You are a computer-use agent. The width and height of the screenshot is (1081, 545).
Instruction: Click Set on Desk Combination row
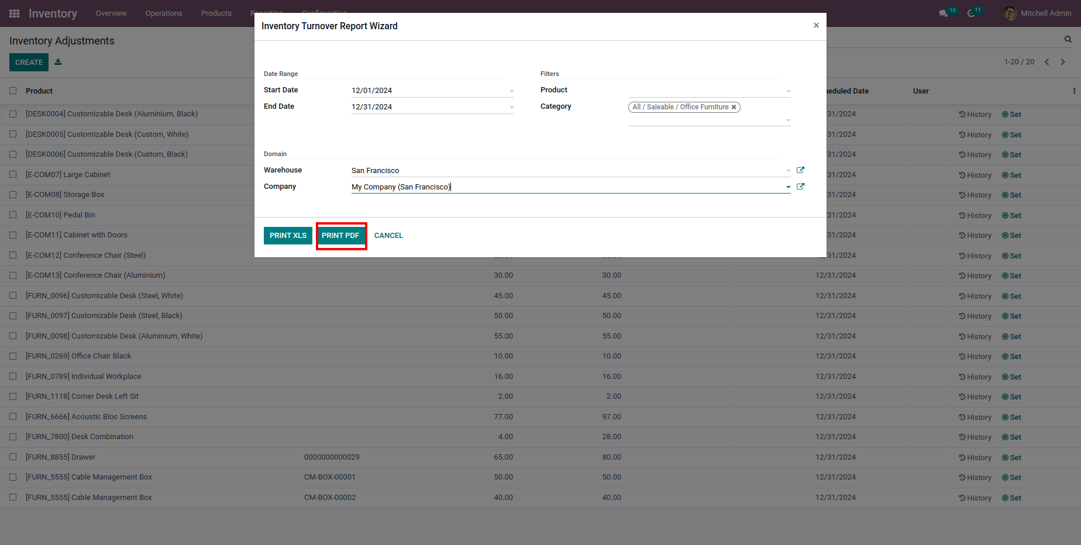[1011, 437]
